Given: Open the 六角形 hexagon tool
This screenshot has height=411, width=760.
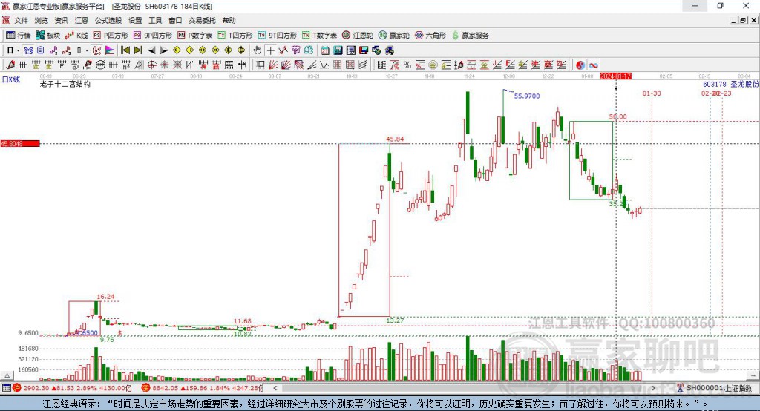Looking at the screenshot, I should pyautogui.click(x=430, y=36).
